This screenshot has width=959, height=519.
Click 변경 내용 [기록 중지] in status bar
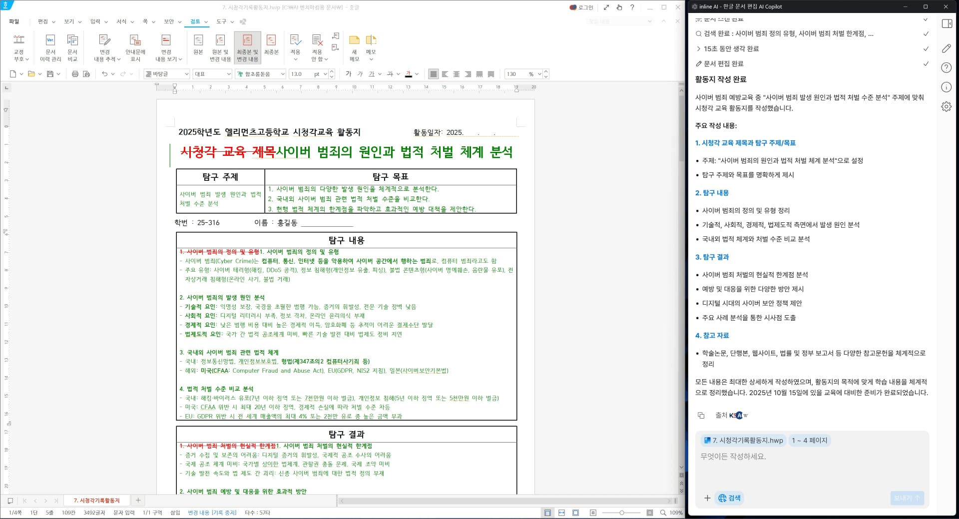[x=212, y=513]
